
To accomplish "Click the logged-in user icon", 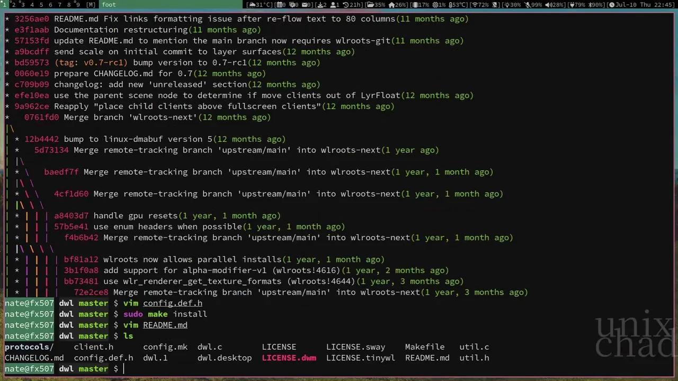I will (x=334, y=5).
